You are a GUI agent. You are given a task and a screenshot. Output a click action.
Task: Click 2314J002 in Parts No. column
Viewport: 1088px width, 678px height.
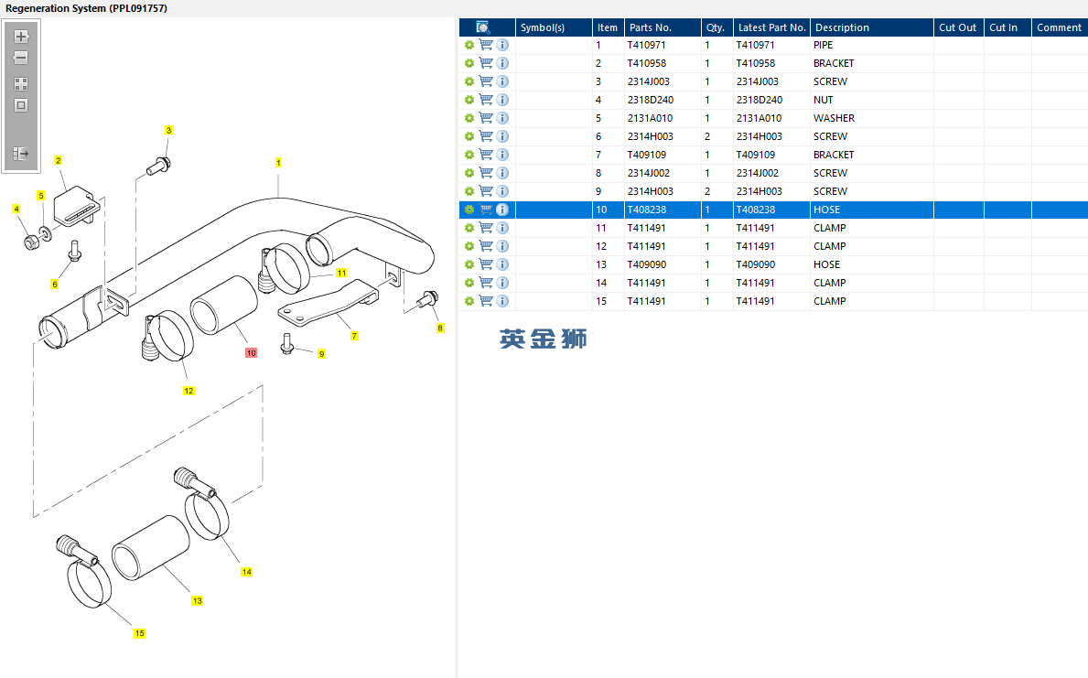click(x=649, y=173)
